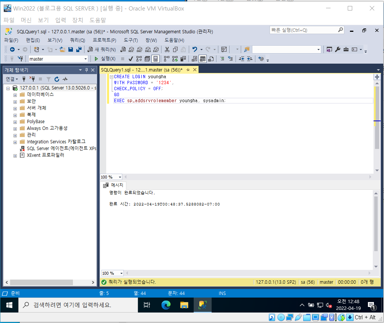Click Connect plug icon in Object Explorer
Viewport: 384px width, 323px height.
click(x=24, y=79)
